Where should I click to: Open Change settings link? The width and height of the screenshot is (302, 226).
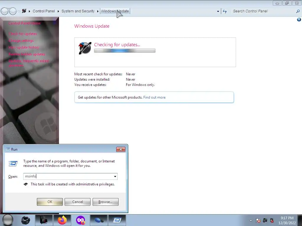(21, 41)
